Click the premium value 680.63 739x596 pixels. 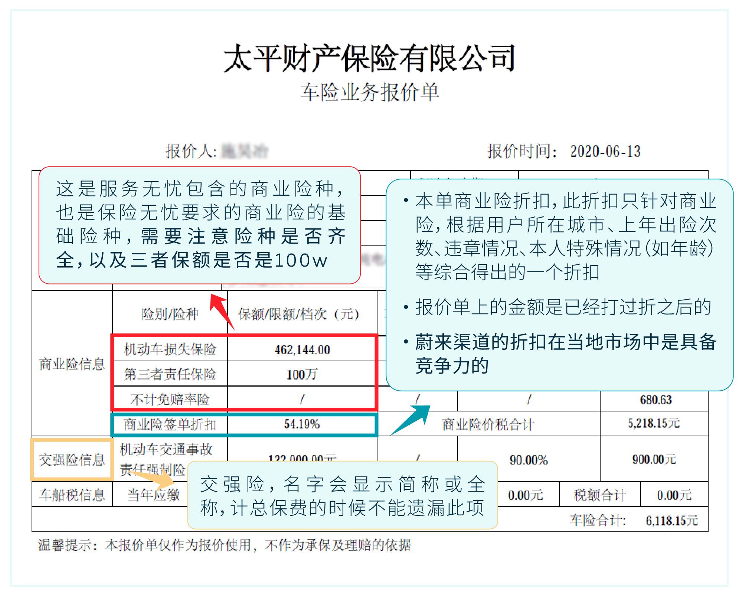pos(656,400)
